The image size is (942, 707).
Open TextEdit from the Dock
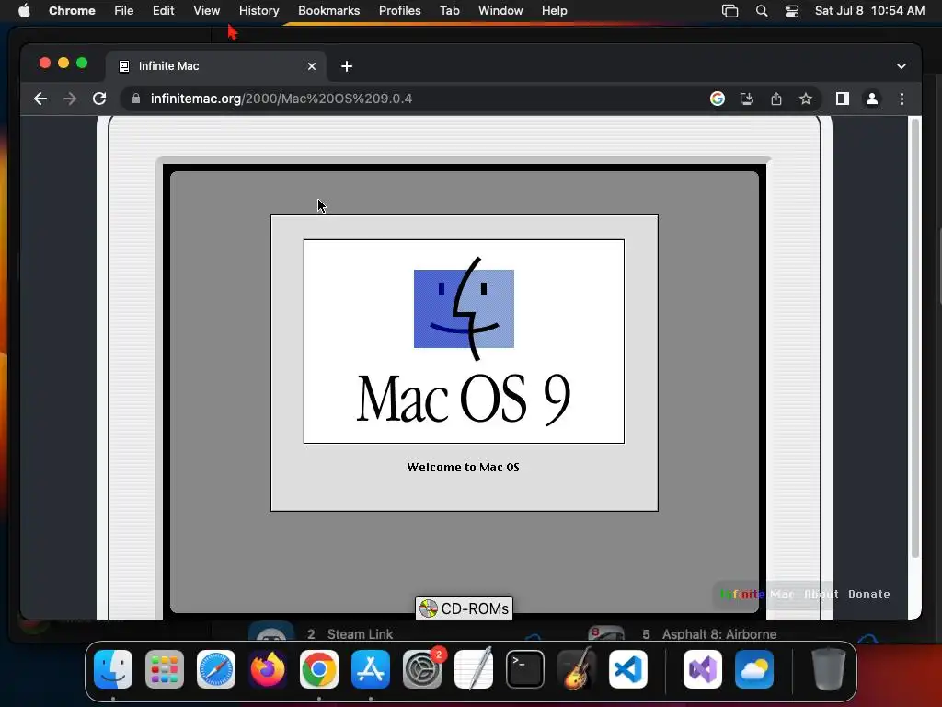point(474,669)
